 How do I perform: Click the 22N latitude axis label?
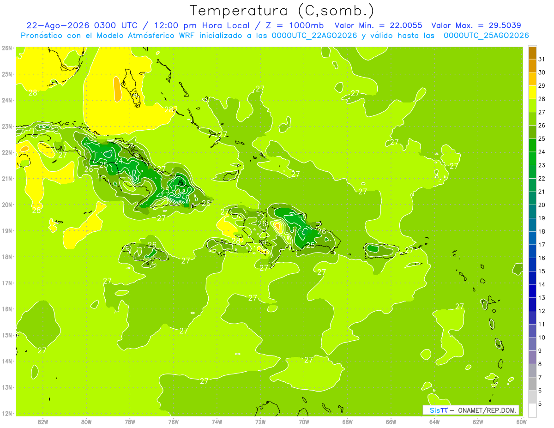[6, 152]
